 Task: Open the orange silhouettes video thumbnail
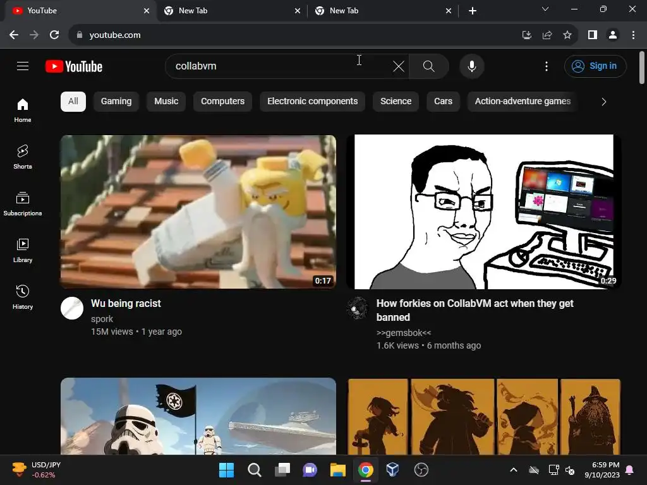coord(484,416)
